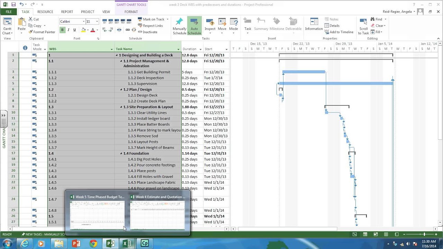Viewport: 443px width, 249px height.
Task: Click the Mode button in Tasks group
Action: pyautogui.click(x=234, y=26)
